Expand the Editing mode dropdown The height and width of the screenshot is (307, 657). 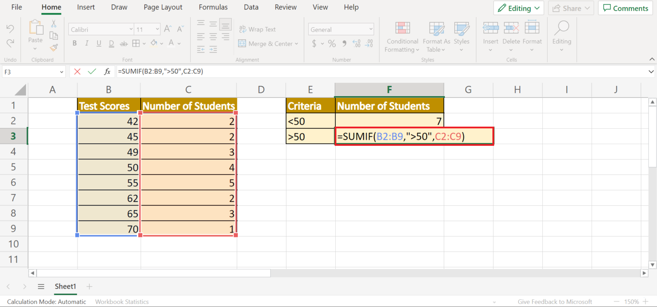tap(518, 8)
